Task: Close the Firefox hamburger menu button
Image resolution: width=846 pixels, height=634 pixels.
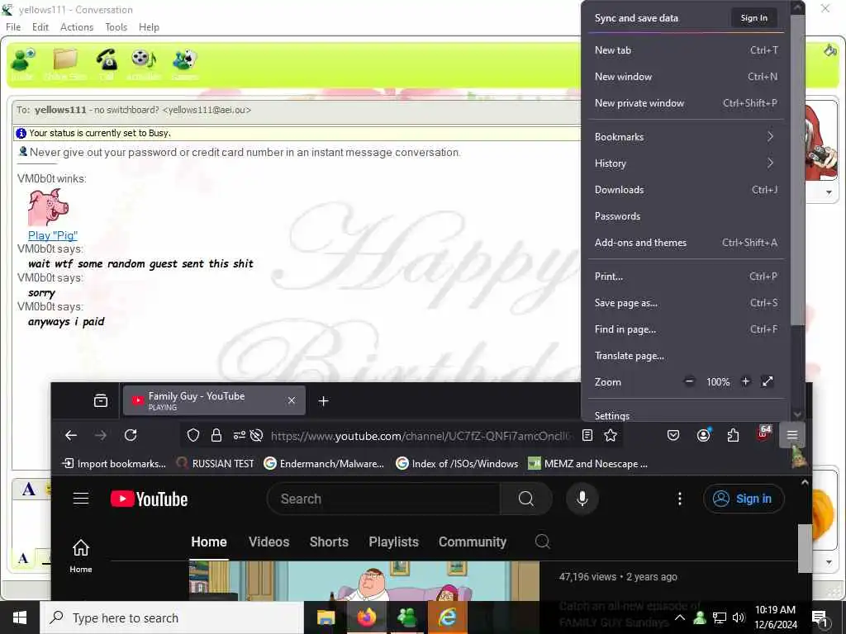Action: point(792,435)
